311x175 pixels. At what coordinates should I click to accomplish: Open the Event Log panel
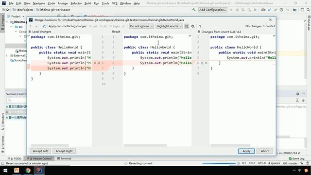[x=296, y=158]
